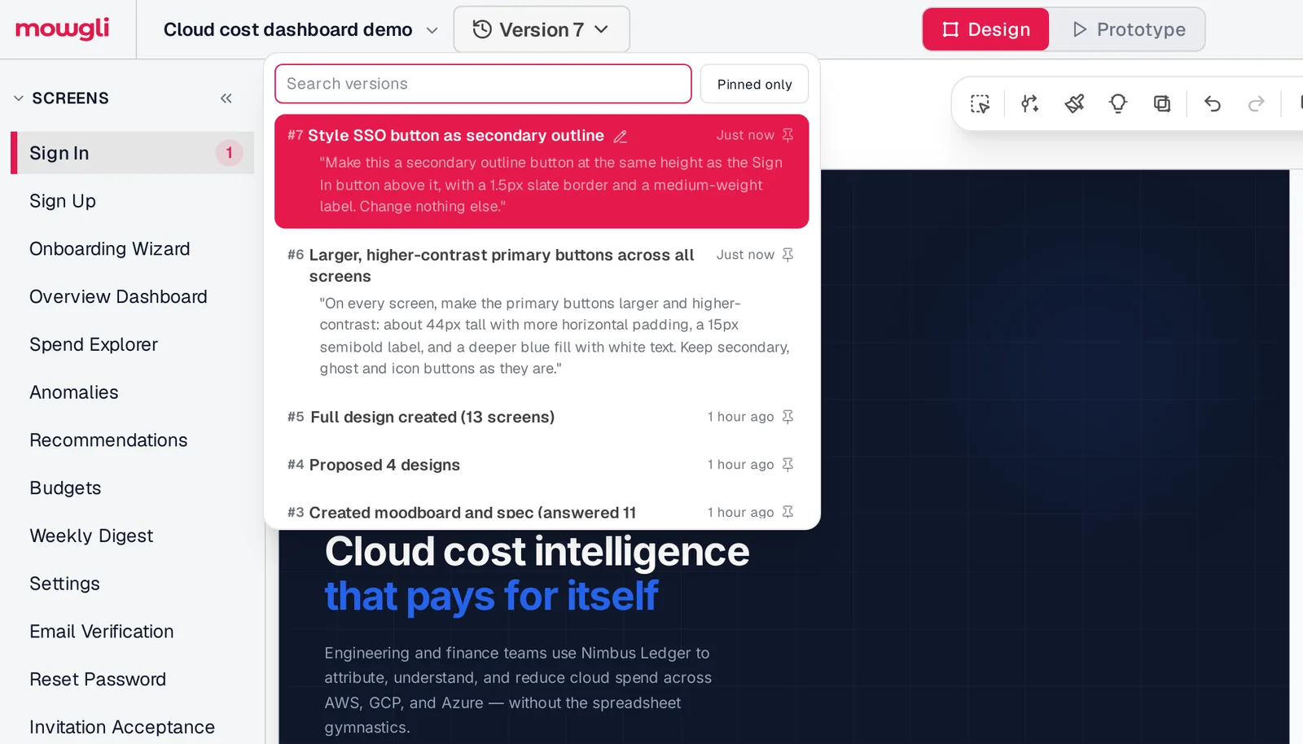Open the Invitation Acceptance screen
Screen dimensions: 1303x744
(x=133, y=727)
